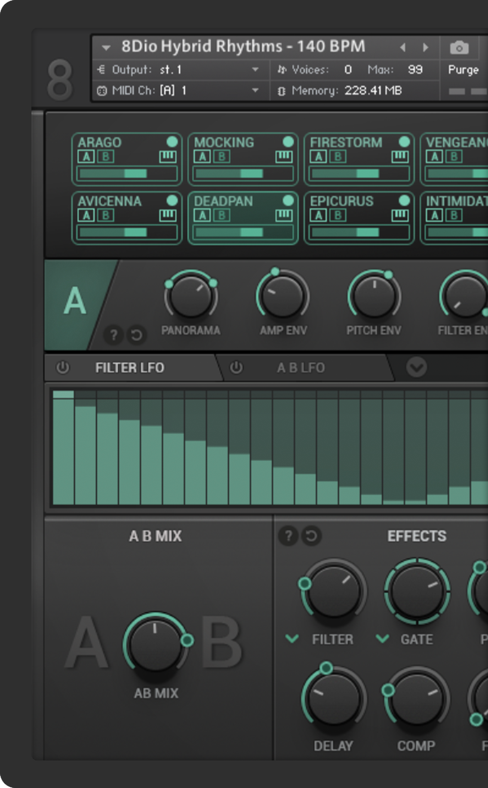Expand the GATE effect chevron
Viewport: 488px width, 788px height.
point(382,638)
